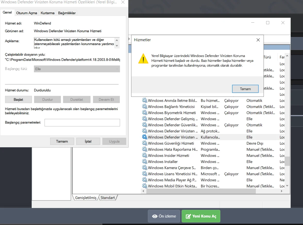Click services list vertical scrollbar thumb

[287, 161]
